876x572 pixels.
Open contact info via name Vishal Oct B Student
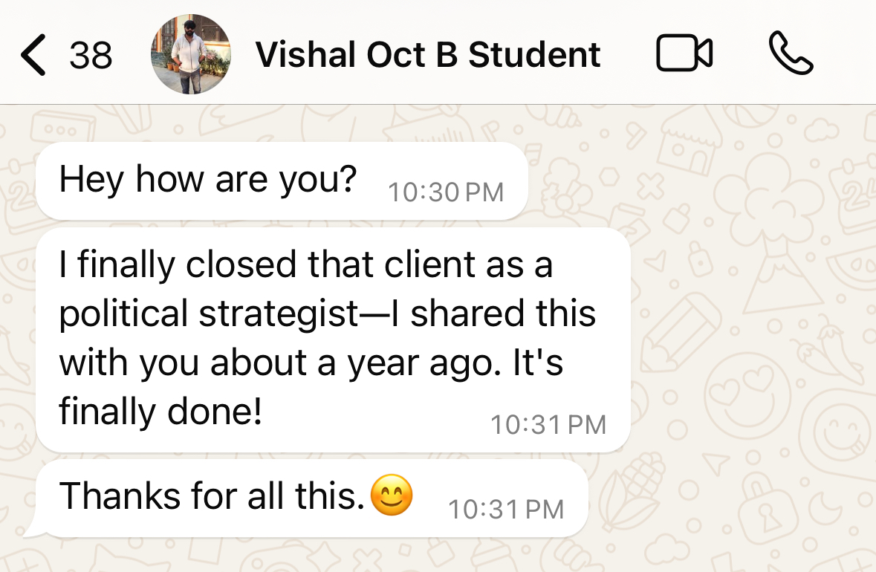point(427,55)
